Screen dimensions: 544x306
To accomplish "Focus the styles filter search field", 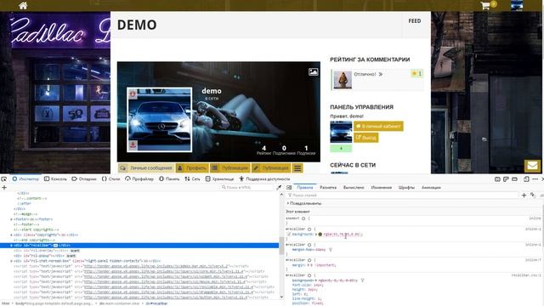I will click(402, 195).
